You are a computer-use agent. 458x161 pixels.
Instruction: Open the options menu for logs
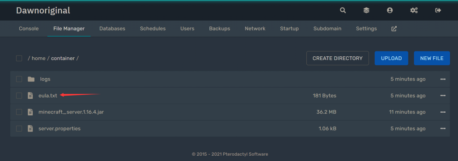pos(443,79)
